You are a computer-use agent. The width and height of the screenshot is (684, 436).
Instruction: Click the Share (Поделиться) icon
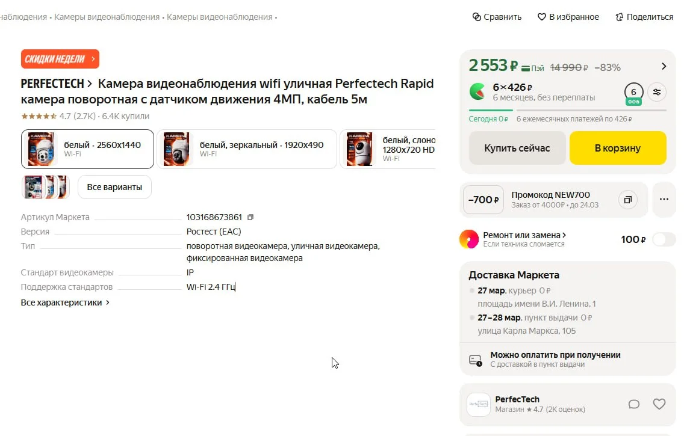tap(619, 17)
